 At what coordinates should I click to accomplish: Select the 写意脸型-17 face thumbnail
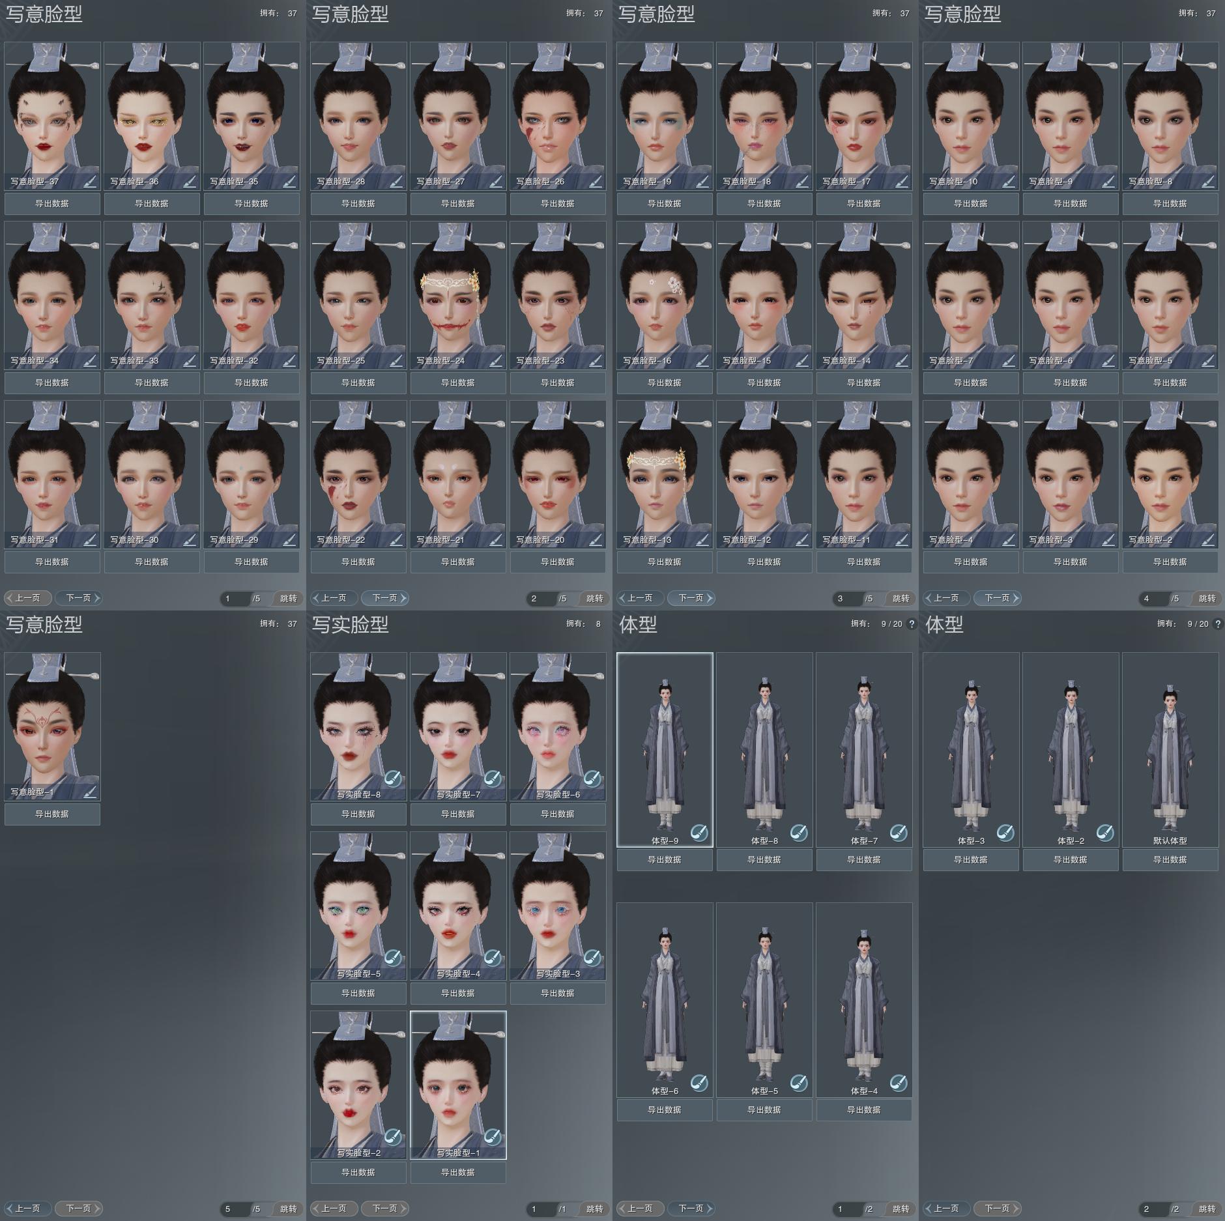pyautogui.click(x=864, y=111)
